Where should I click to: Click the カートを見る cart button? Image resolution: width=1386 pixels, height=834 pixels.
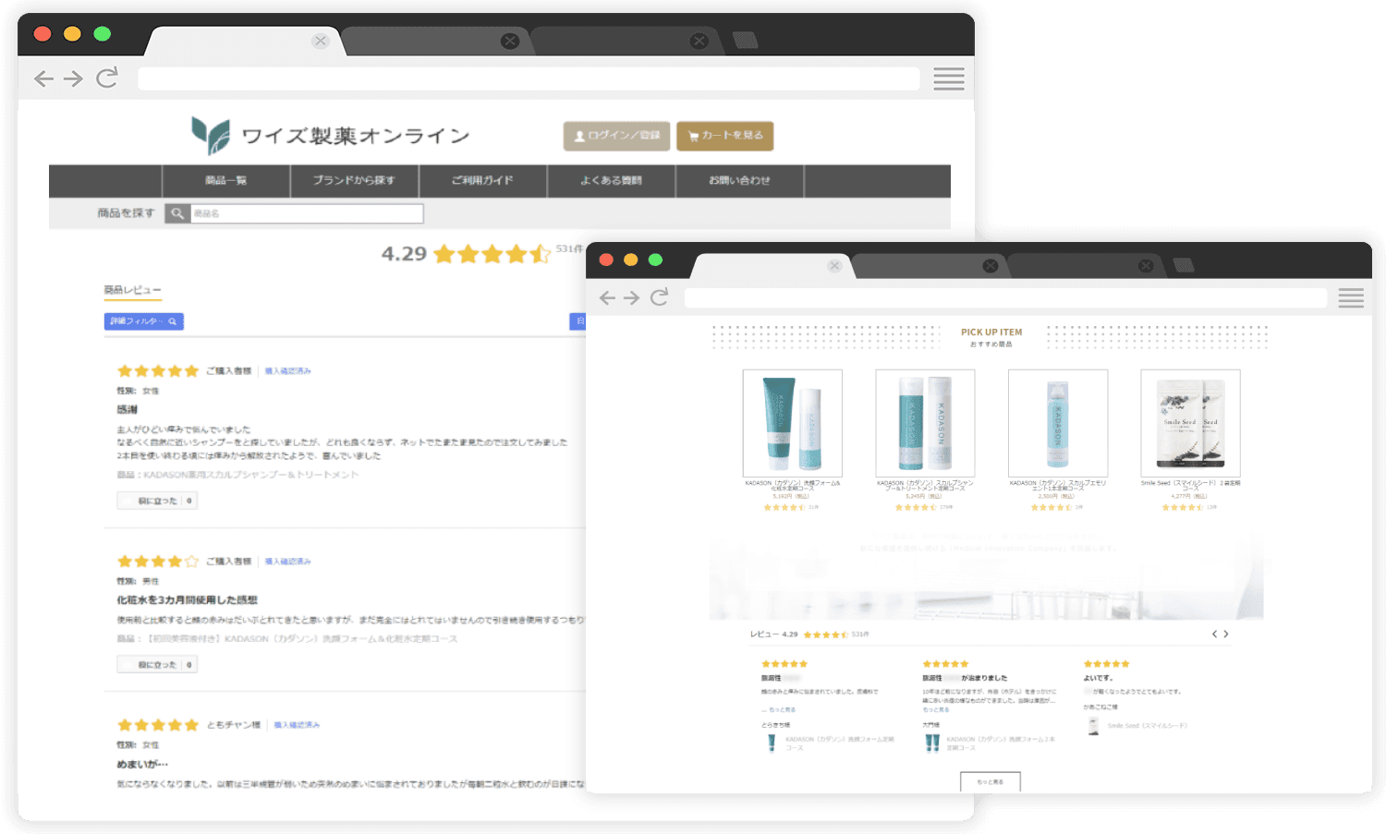(724, 136)
